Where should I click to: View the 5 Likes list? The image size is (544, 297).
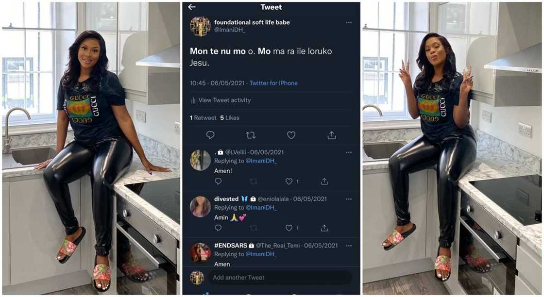click(230, 118)
